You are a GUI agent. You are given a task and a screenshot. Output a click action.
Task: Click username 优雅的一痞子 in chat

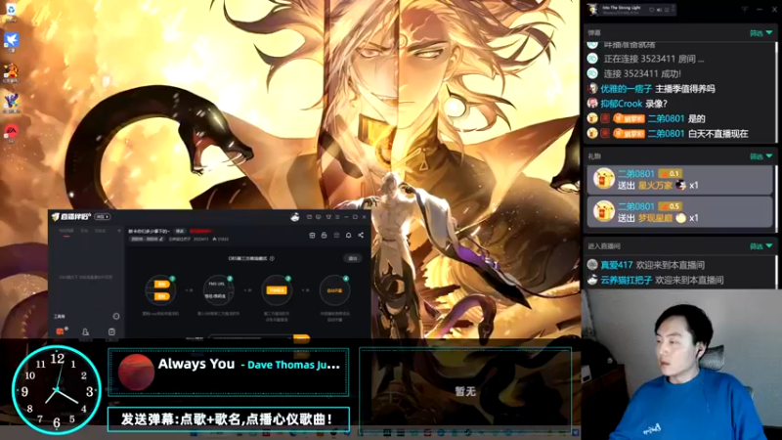click(x=626, y=89)
